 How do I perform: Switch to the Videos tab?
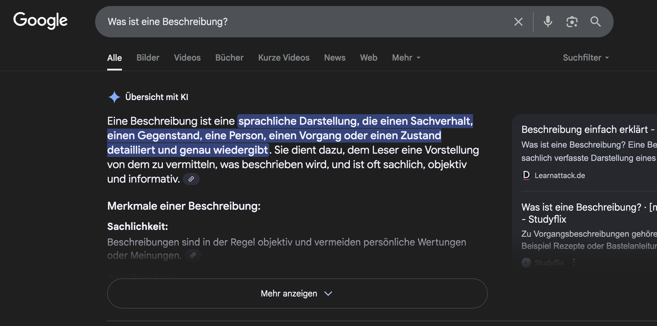click(187, 58)
